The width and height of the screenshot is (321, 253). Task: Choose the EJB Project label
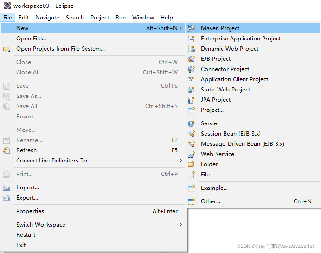pyautogui.click(x=216, y=59)
